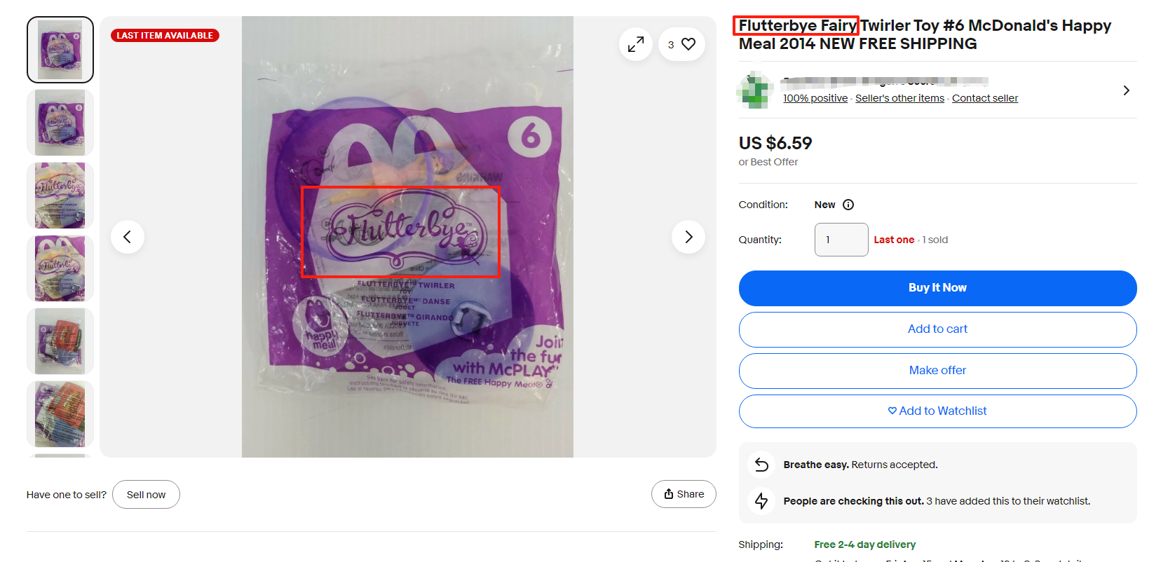Screen dimensions: 1175x562
Task: Click the lightning icon near watchlist message
Action: click(761, 500)
